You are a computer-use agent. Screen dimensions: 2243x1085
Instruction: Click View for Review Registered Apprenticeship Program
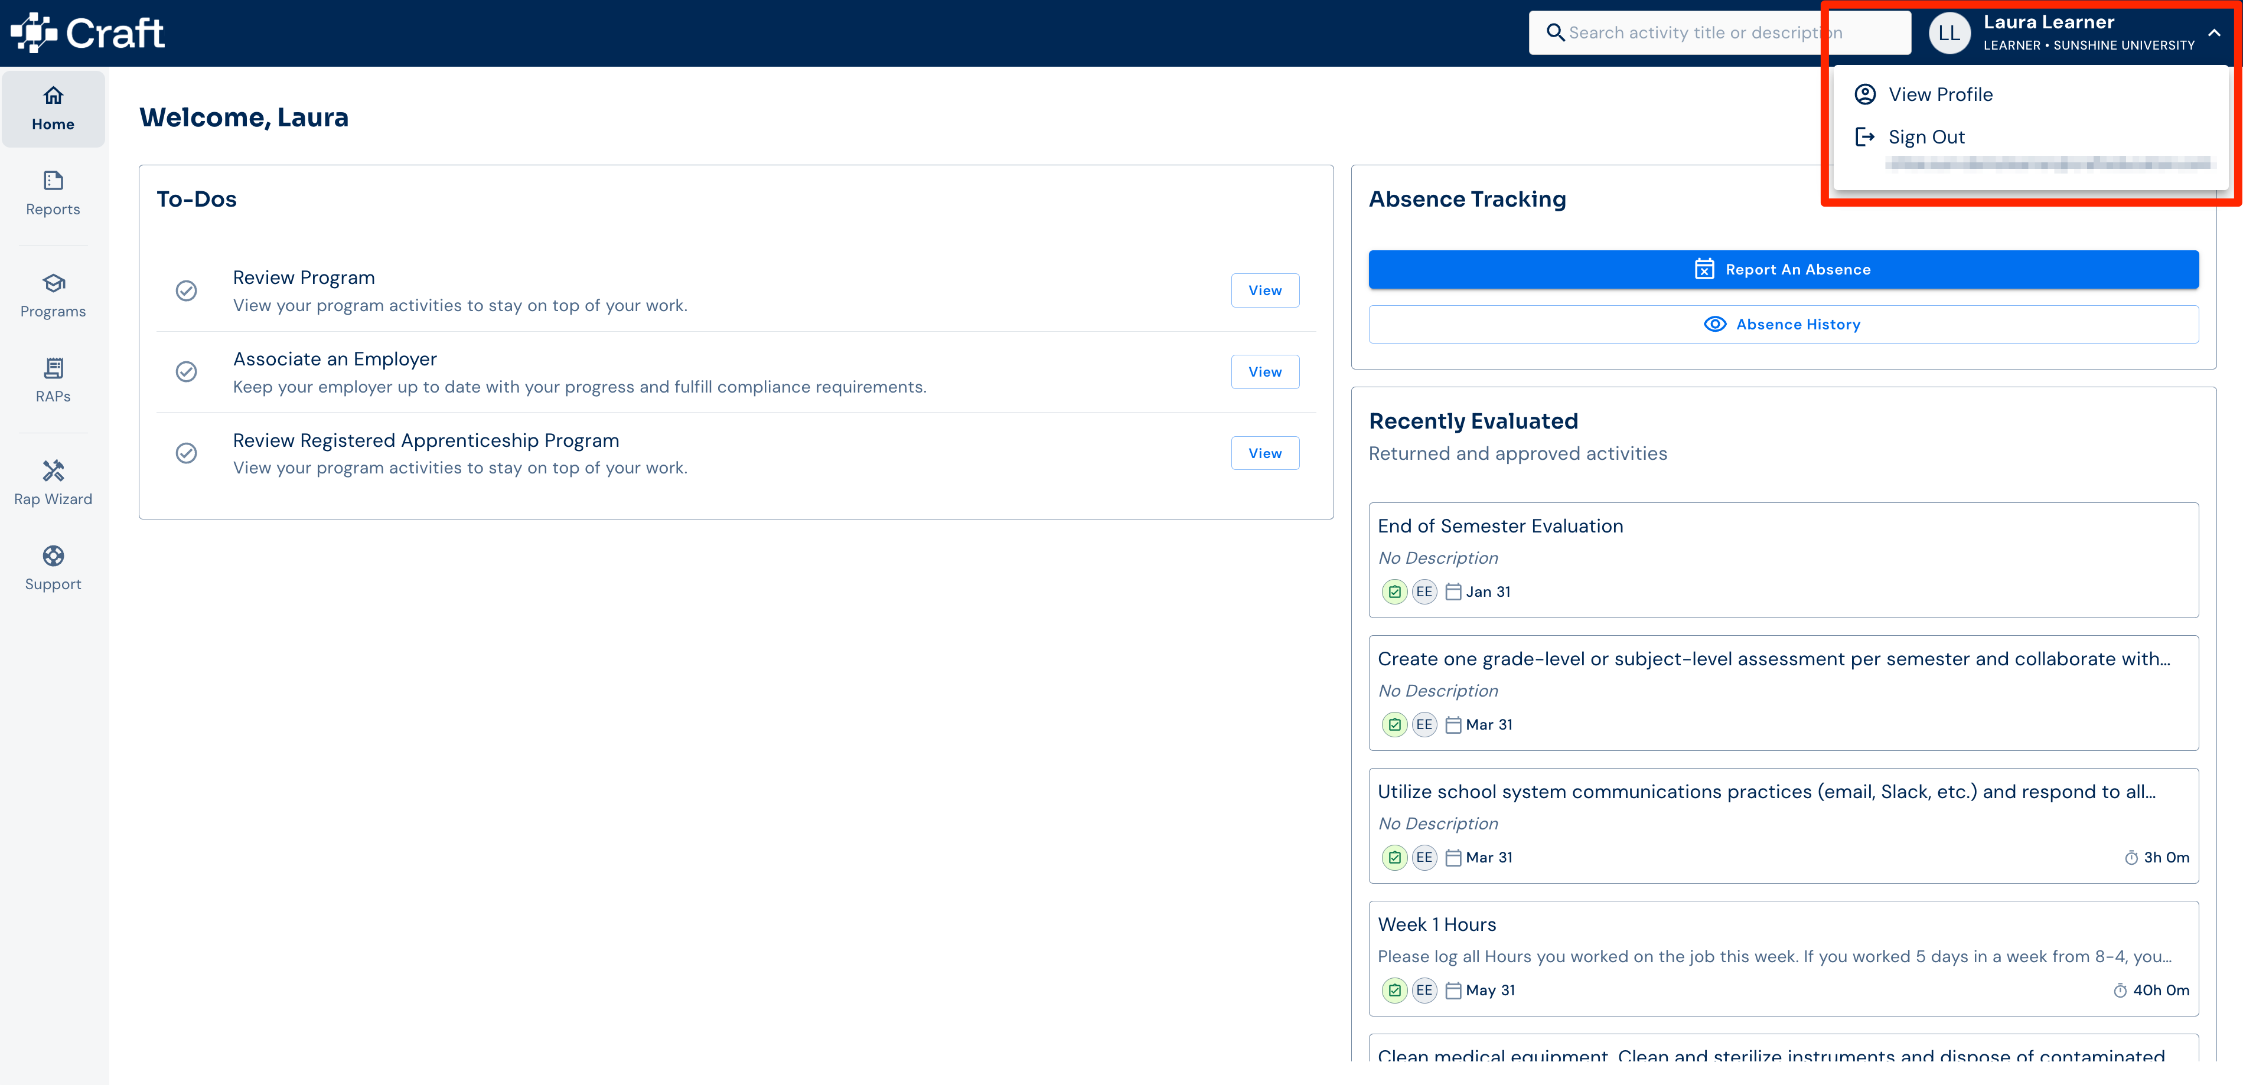click(1264, 453)
